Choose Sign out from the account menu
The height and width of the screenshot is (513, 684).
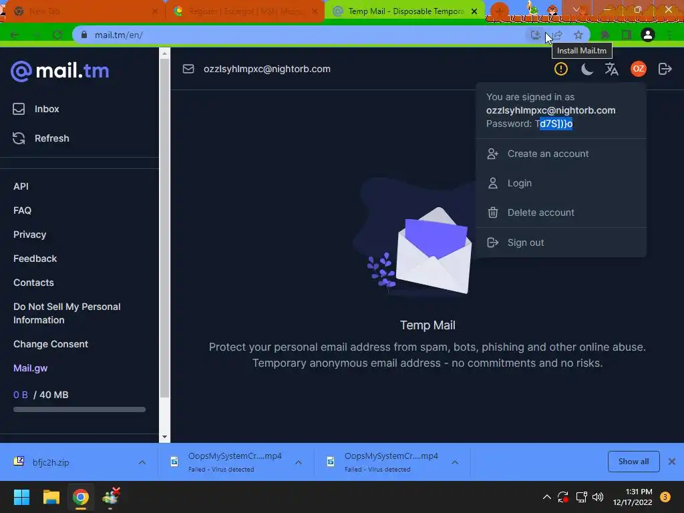coord(561,242)
